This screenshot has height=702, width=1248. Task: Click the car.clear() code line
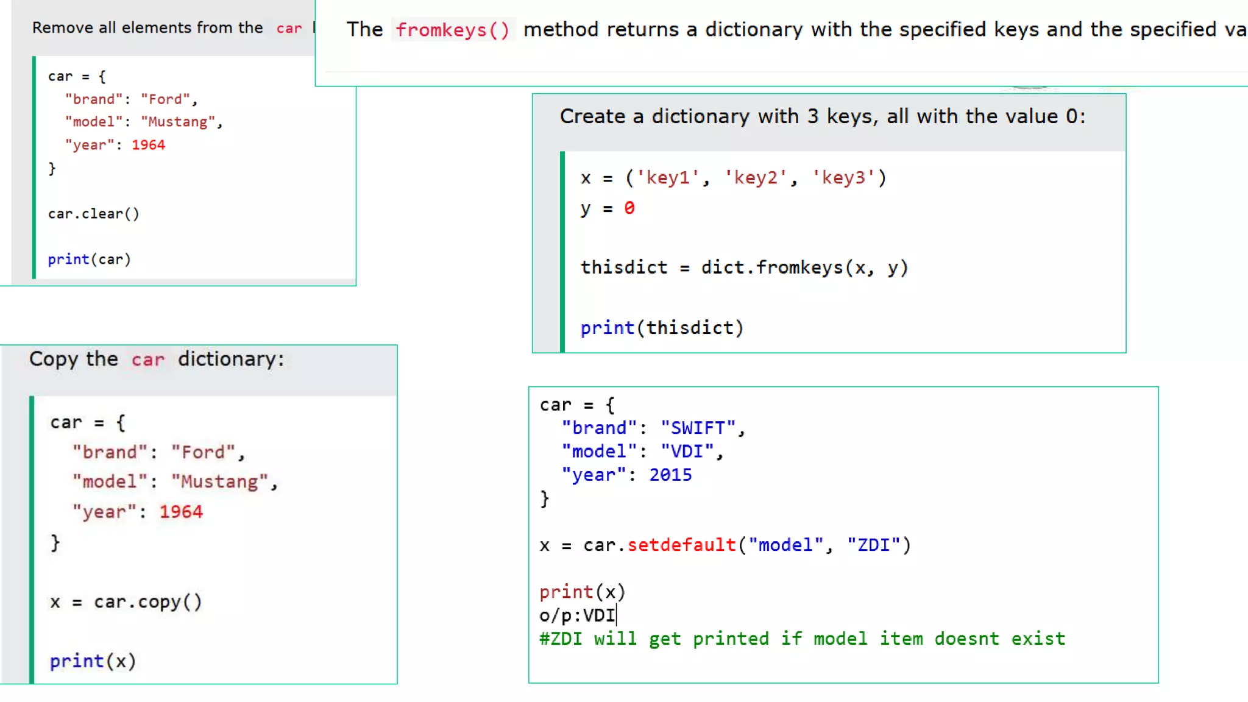(94, 214)
